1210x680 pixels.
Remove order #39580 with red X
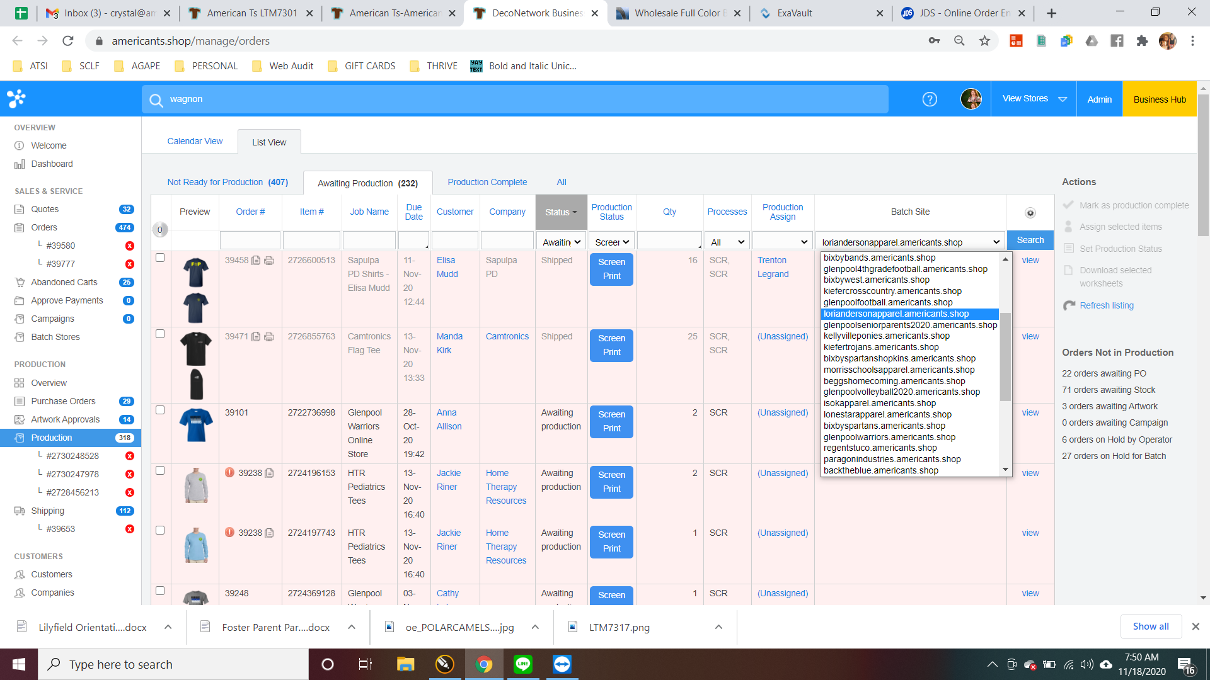point(130,246)
